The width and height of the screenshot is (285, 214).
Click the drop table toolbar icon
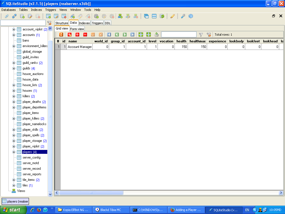tap(64, 16)
